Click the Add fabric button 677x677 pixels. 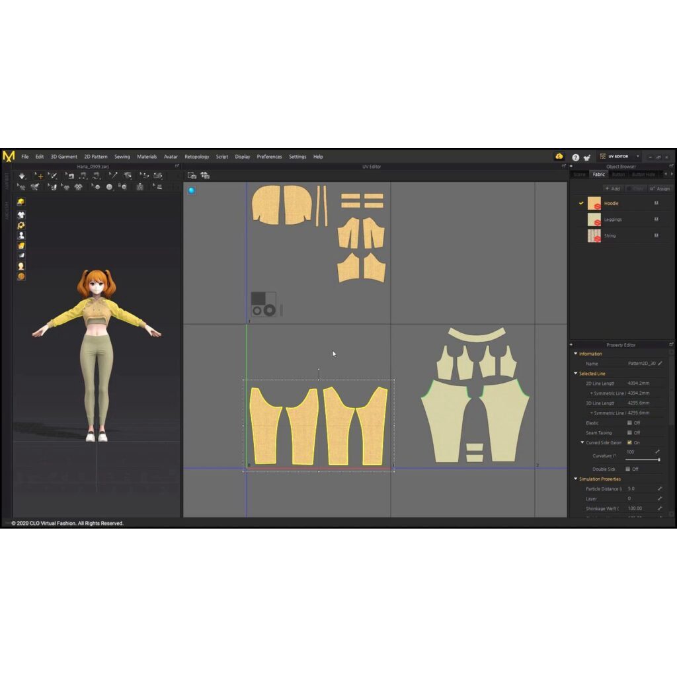(613, 188)
